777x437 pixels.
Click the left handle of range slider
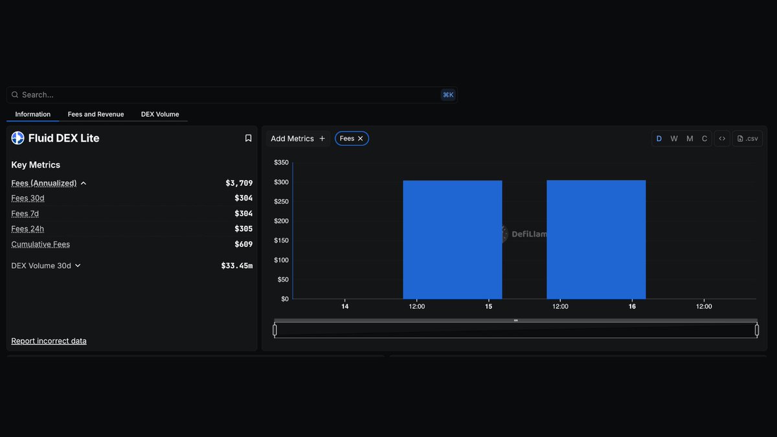click(x=275, y=330)
